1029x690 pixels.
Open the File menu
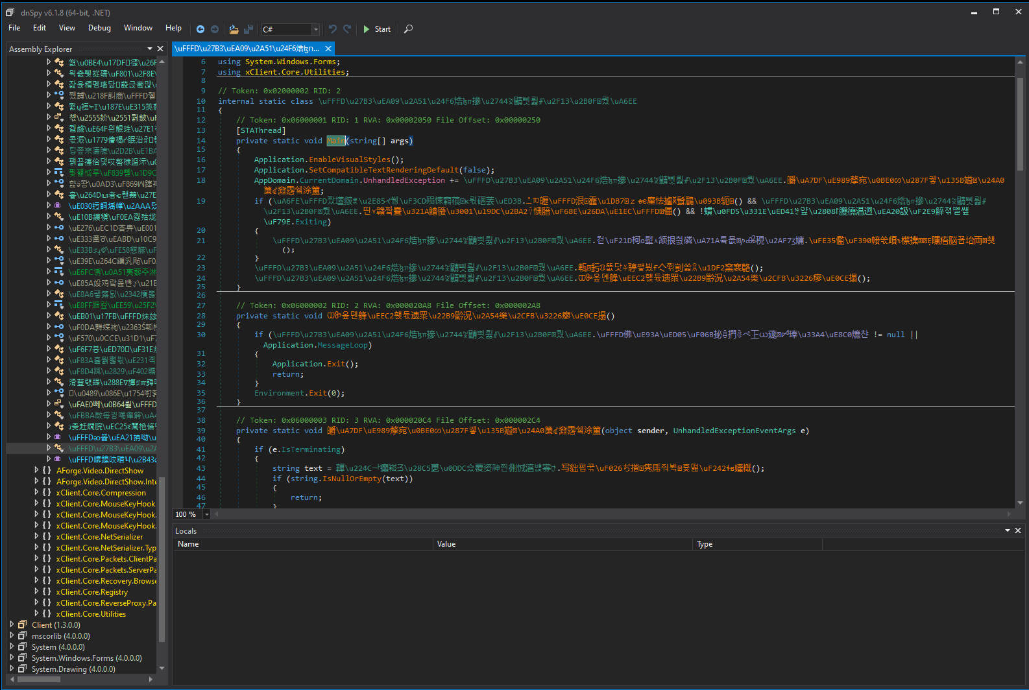click(14, 28)
